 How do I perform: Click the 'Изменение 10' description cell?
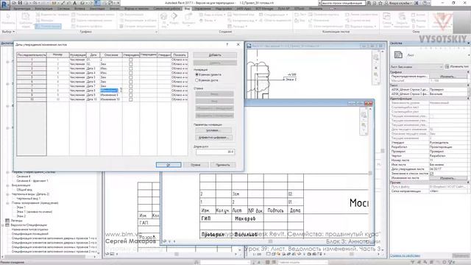click(x=111, y=99)
